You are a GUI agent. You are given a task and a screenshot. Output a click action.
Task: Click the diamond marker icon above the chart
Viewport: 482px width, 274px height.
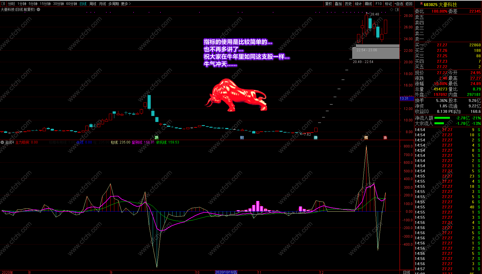(x=392, y=9)
